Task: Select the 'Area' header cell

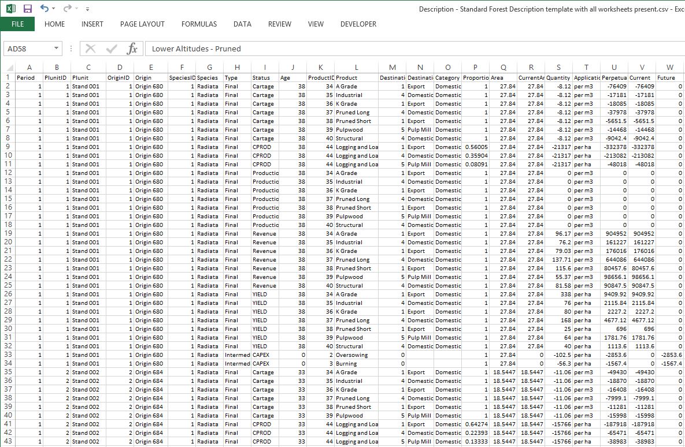Action: click(x=503, y=78)
